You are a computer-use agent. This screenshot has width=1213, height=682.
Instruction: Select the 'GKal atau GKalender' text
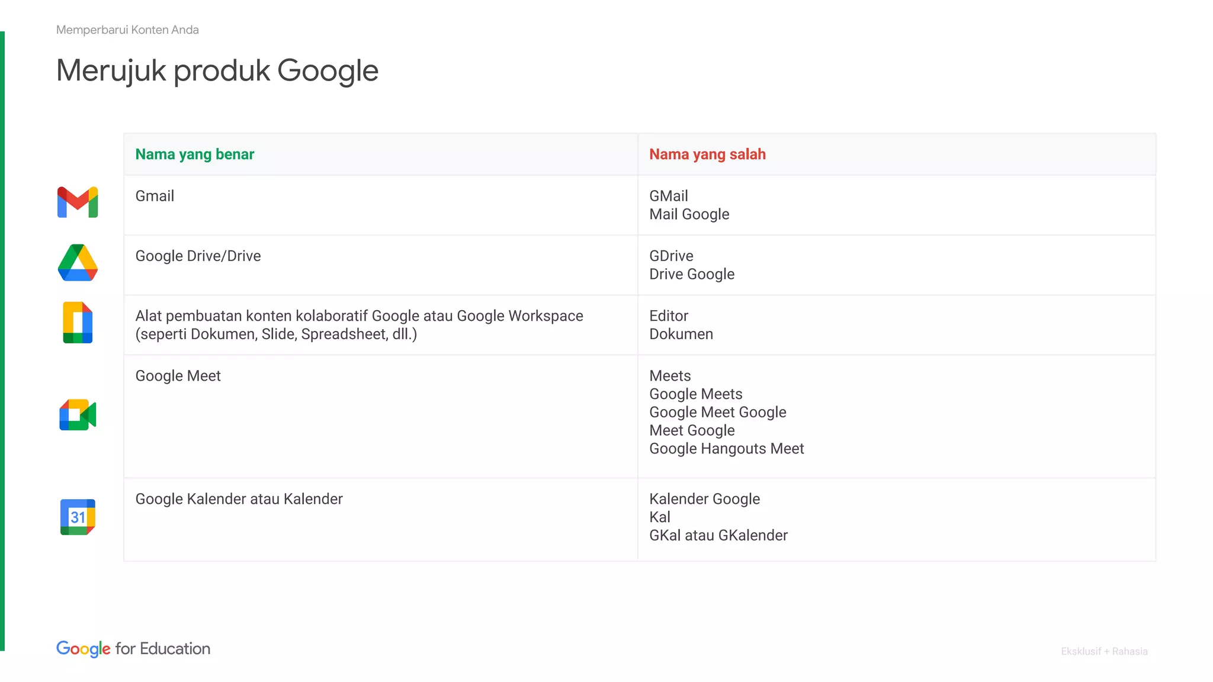click(718, 536)
